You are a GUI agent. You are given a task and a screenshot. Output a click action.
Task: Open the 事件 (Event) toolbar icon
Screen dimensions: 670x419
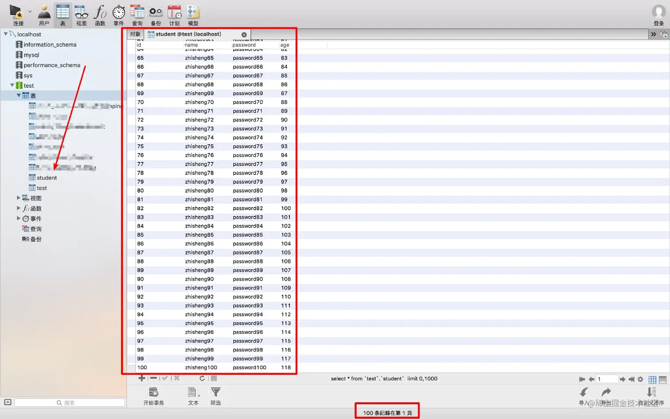(x=119, y=15)
